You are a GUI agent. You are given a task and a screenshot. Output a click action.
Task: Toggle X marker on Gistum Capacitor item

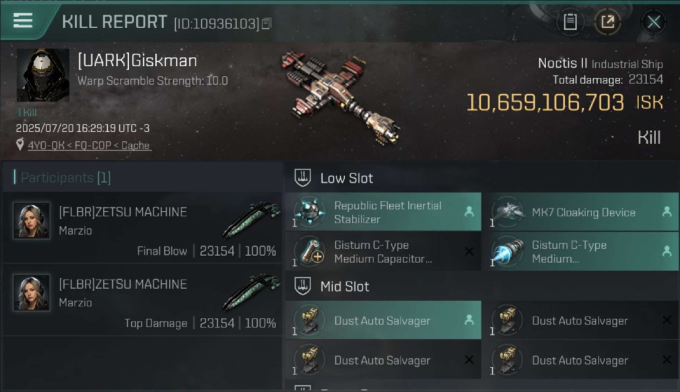click(x=469, y=252)
